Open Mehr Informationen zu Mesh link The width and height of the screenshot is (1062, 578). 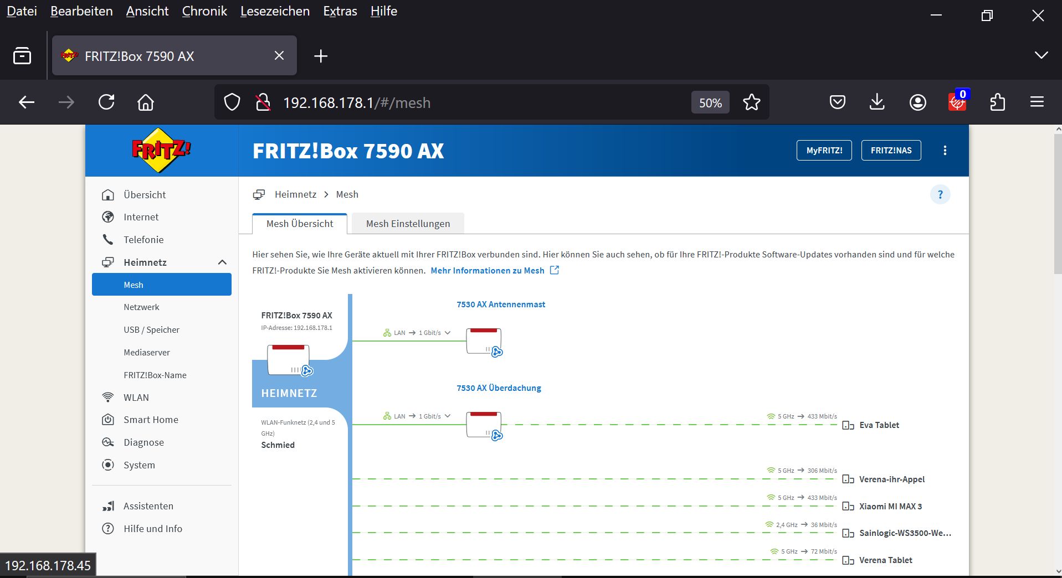pyautogui.click(x=495, y=271)
